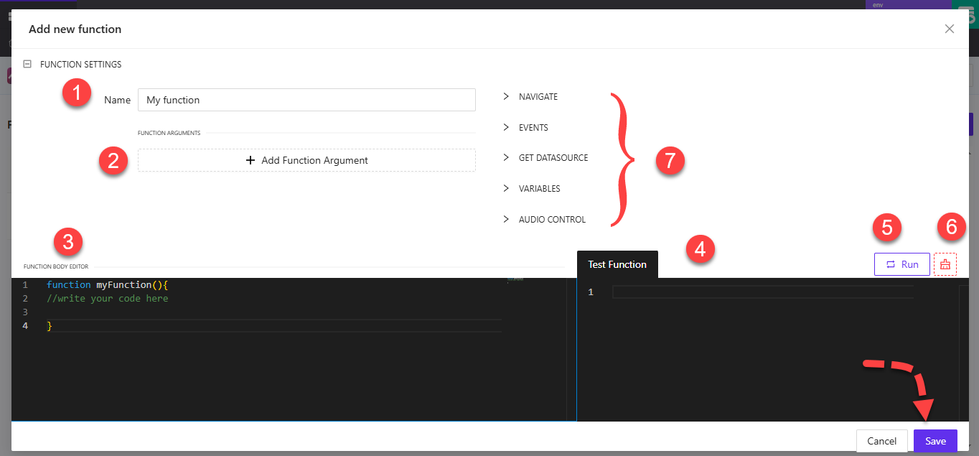Viewport: 979px width, 456px height.
Task: Switch to the Test Function tab
Action: click(x=617, y=264)
